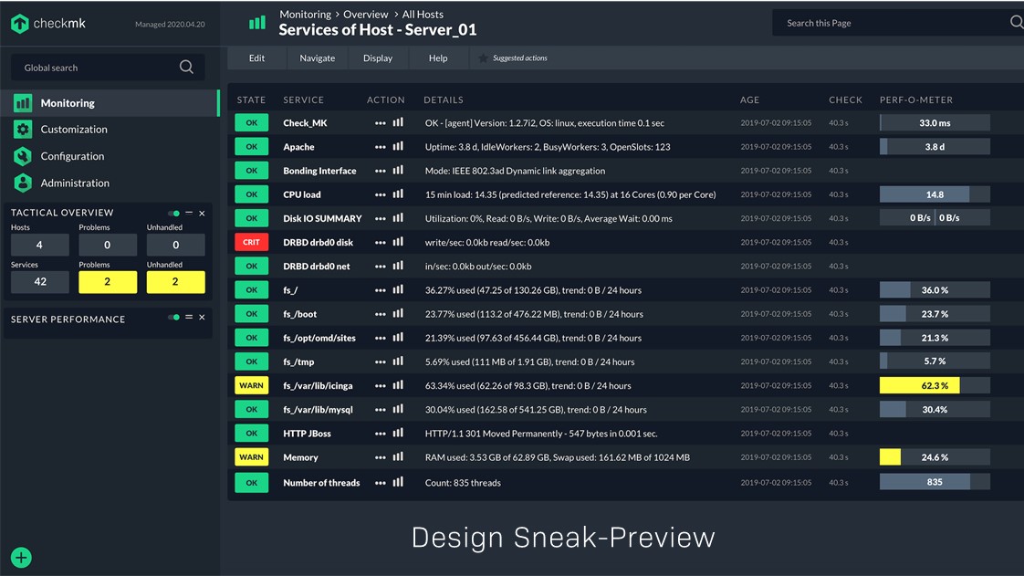Click the star icon beside Suggested actions
This screenshot has height=576, width=1024.
(483, 58)
